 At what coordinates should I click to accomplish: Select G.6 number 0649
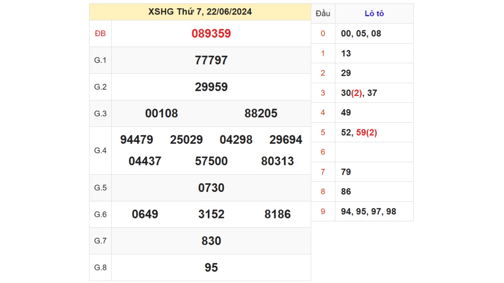145,214
